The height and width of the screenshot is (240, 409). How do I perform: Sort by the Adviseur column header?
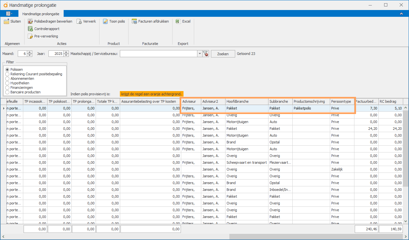click(x=191, y=101)
